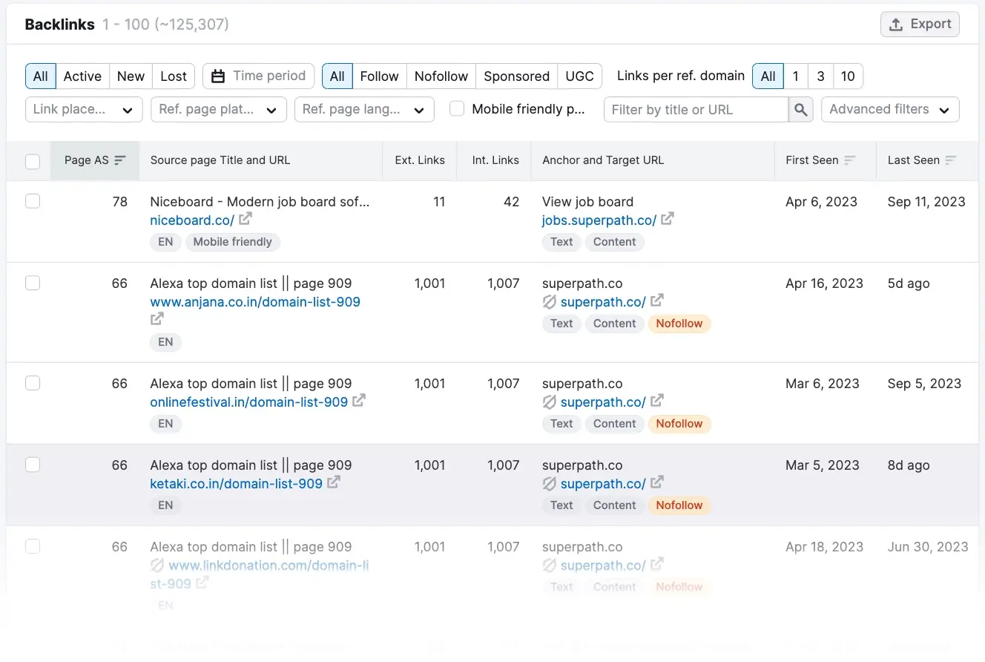The width and height of the screenshot is (985, 662).
Task: Open the Ref. page language dropdown
Action: tap(364, 109)
